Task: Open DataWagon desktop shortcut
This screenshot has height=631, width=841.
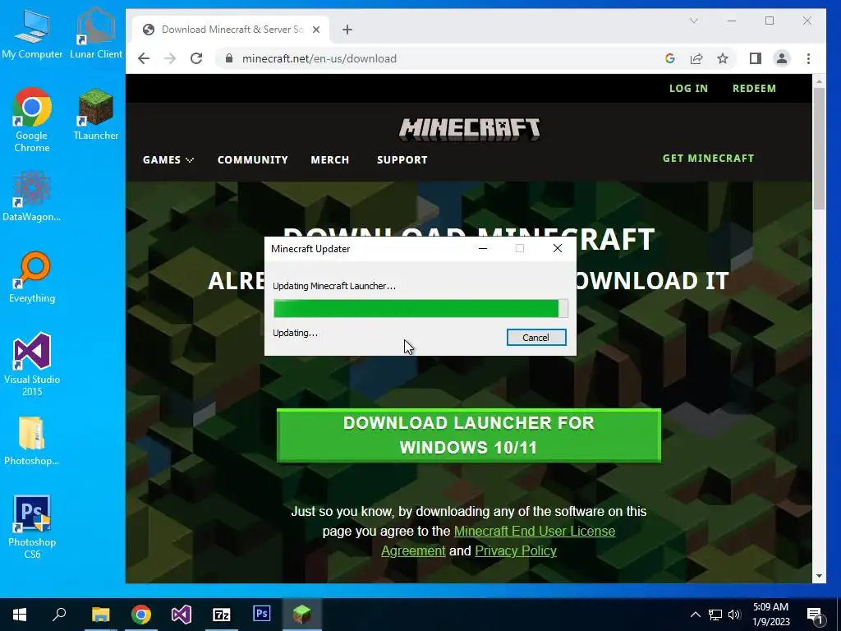Action: (x=32, y=196)
